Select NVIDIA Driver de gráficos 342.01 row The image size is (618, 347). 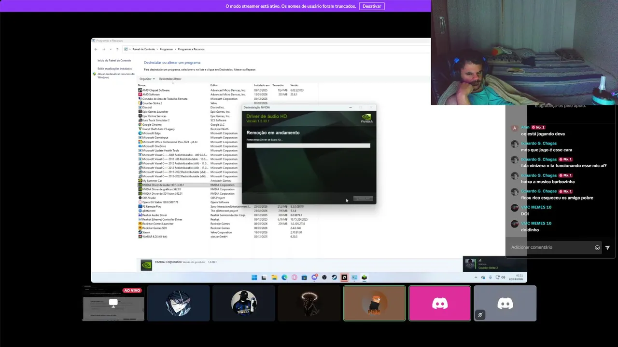coord(189,189)
